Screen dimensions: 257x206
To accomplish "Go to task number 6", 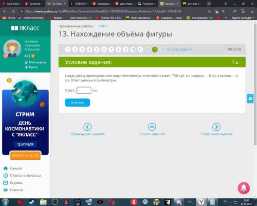I will point(104,49).
